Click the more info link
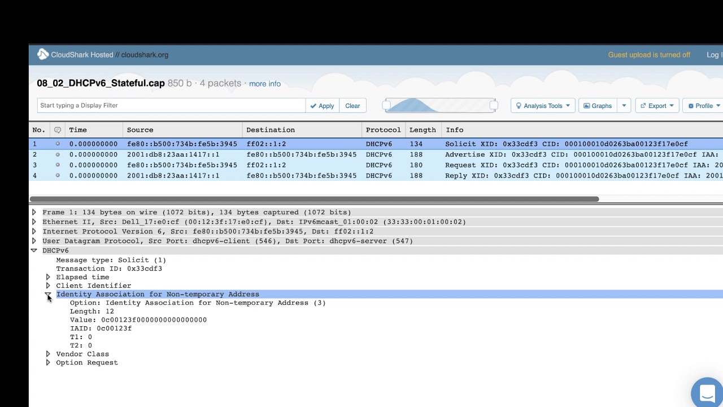This screenshot has height=407, width=723. point(265,84)
